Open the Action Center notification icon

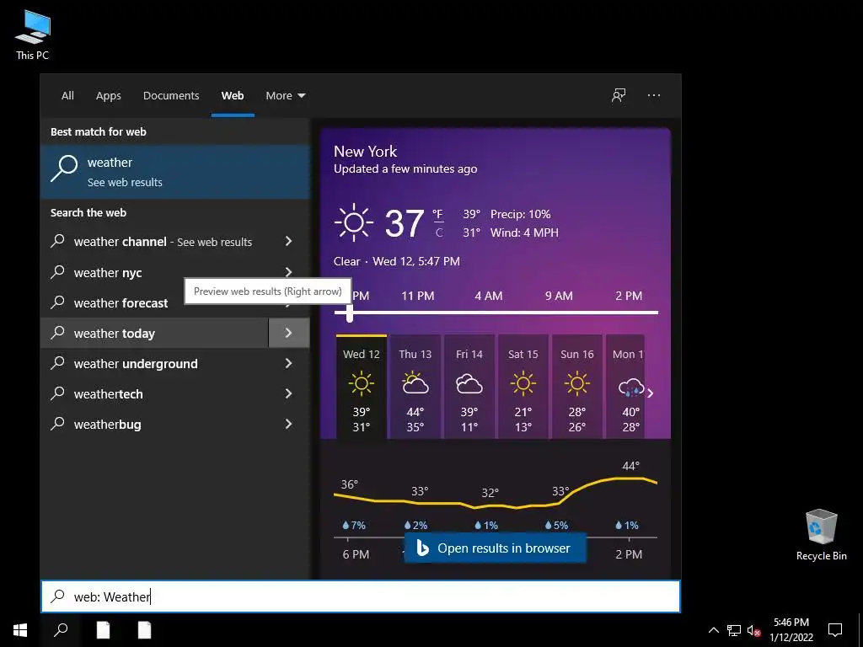point(835,630)
